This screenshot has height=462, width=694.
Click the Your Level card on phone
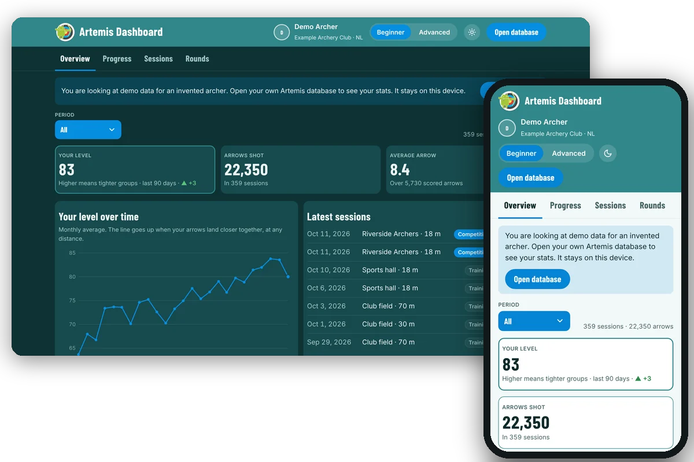(586, 364)
